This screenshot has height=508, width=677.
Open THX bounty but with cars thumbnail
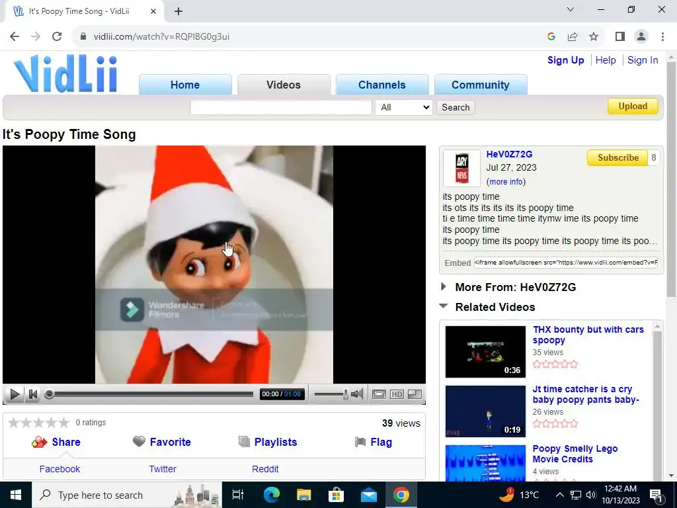point(485,352)
